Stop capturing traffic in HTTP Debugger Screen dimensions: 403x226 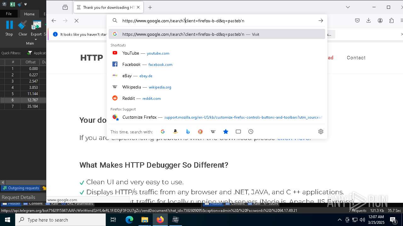point(9,28)
